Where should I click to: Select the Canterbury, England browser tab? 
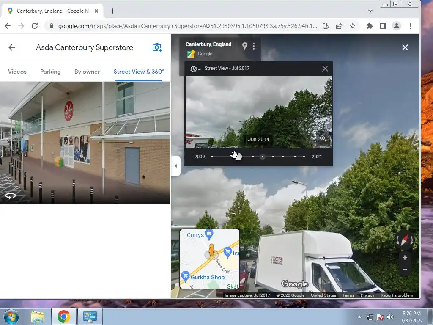52,11
